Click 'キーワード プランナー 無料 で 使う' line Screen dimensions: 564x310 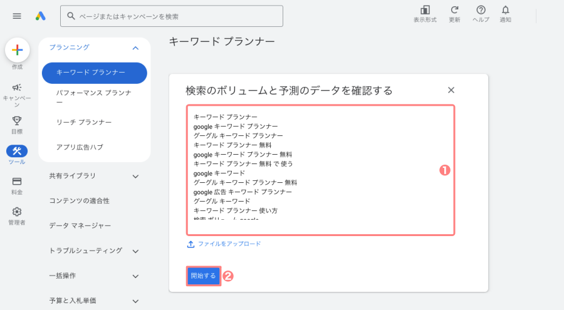[x=243, y=163]
